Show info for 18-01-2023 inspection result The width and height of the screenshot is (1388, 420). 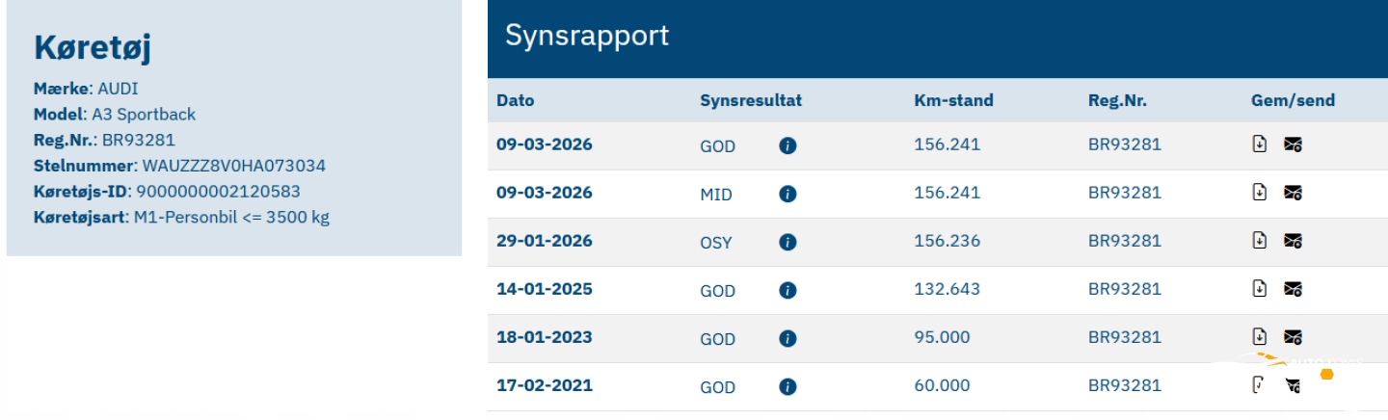pos(787,339)
